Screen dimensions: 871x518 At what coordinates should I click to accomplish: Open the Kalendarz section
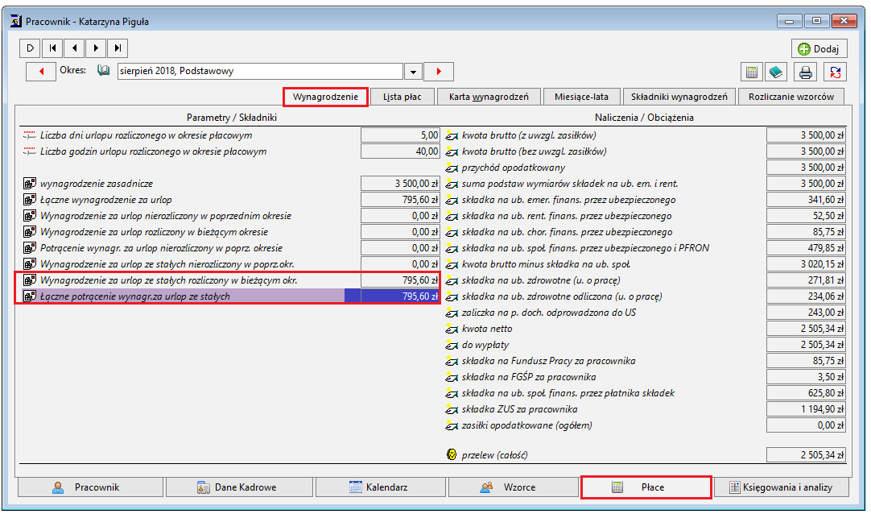point(381,487)
